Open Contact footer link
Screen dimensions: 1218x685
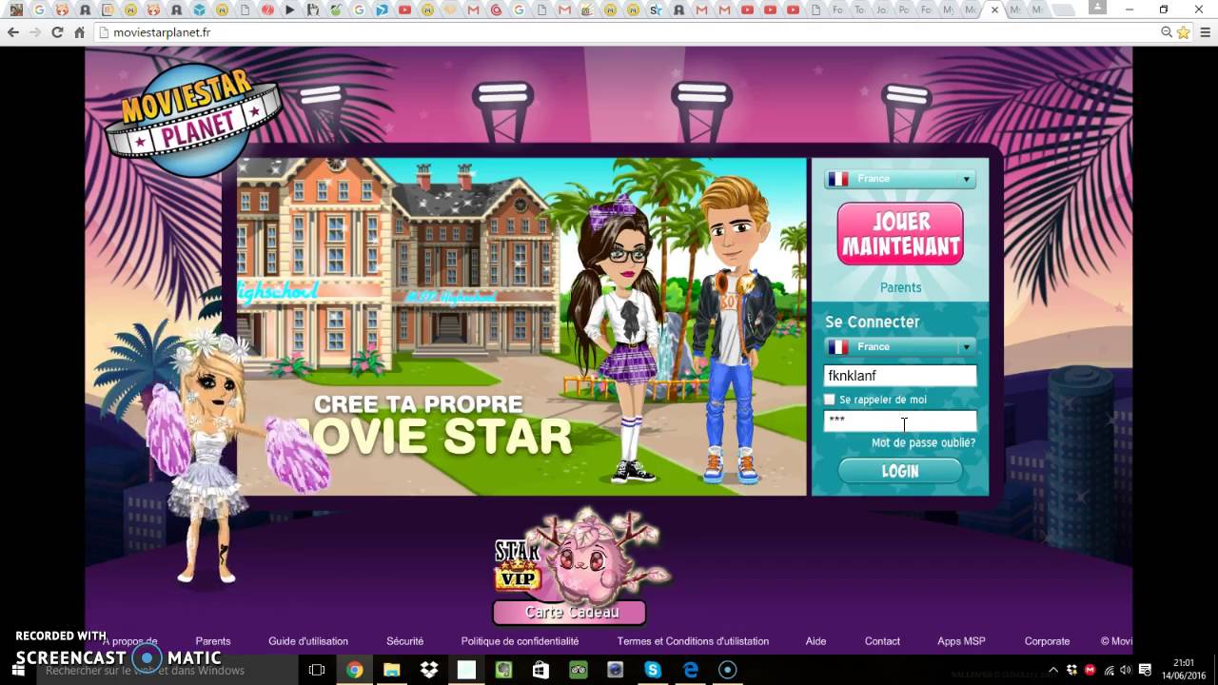(x=882, y=641)
